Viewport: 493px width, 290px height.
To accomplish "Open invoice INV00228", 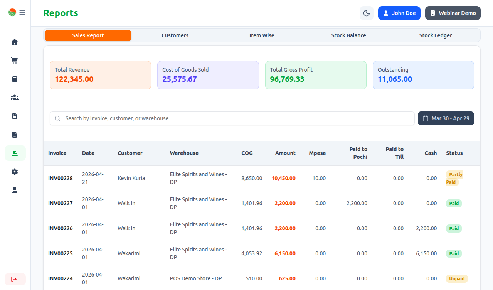I will click(x=61, y=178).
